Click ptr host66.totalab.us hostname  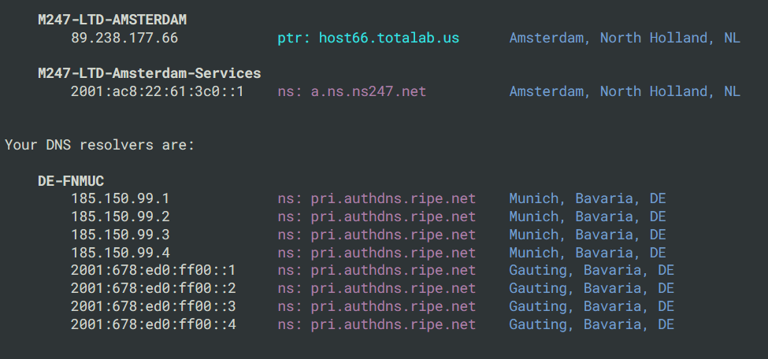(369, 38)
